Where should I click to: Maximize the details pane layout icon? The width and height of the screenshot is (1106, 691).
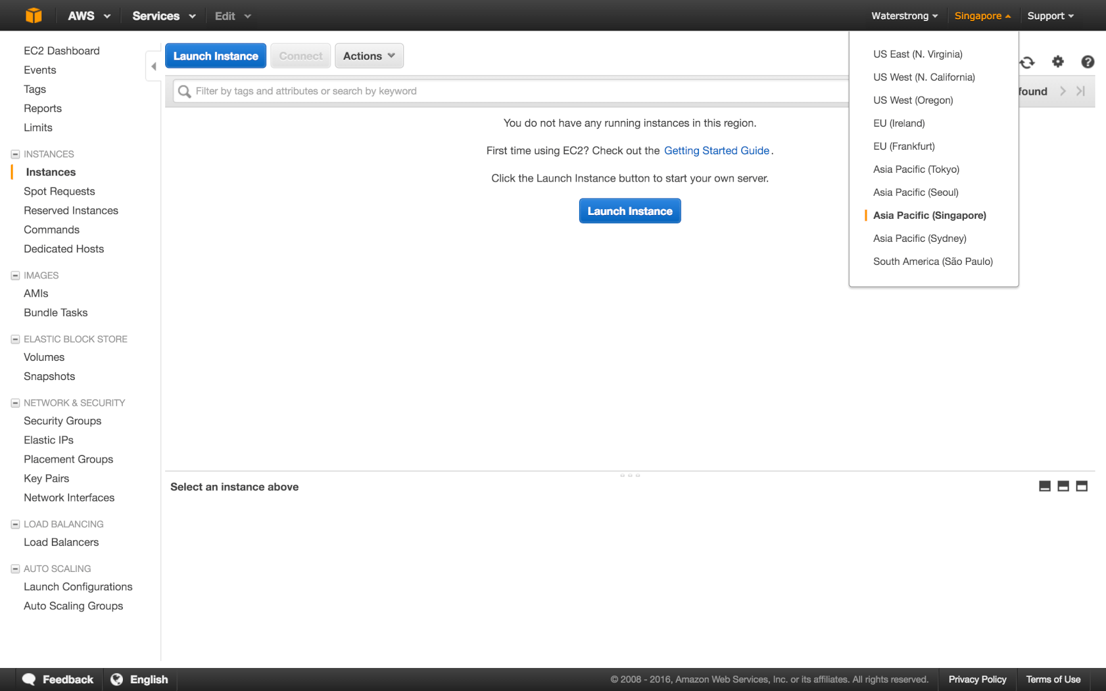1082,486
